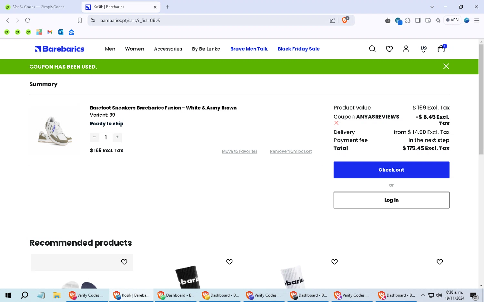The image size is (484, 302).
Task: Favorite the fourth recommended product heart
Action: (440, 262)
